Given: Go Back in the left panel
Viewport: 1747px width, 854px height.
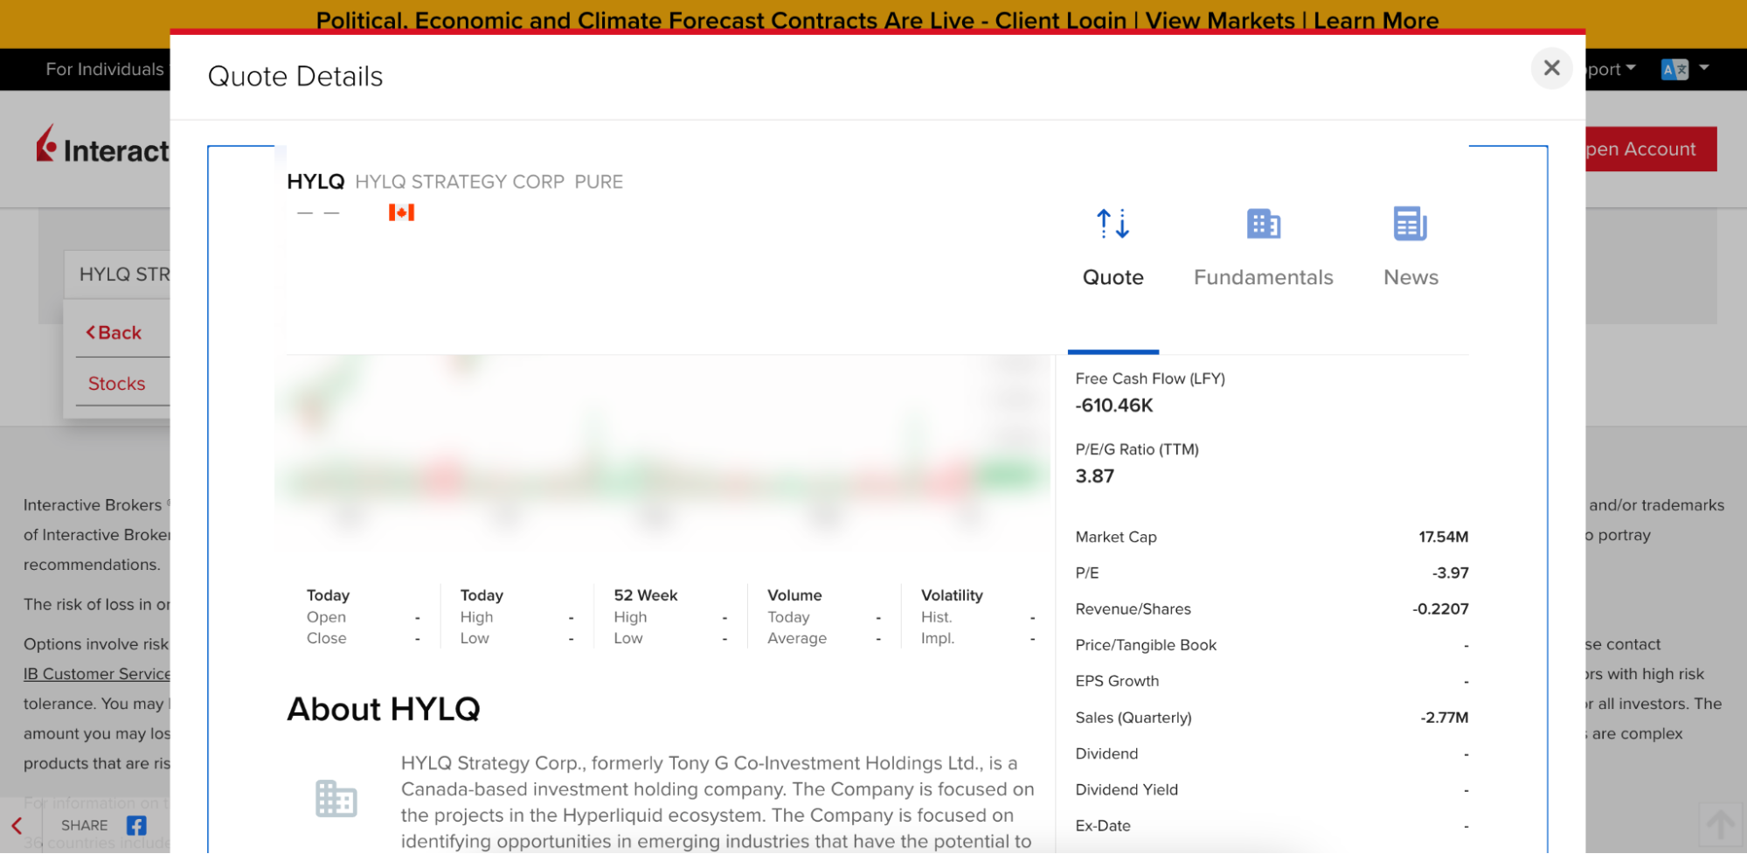Looking at the screenshot, I should 114,332.
